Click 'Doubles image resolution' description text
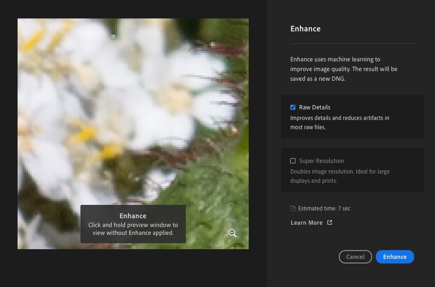The image size is (435, 287). click(x=340, y=176)
